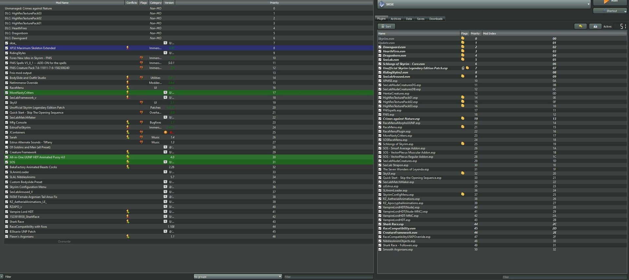Screen dimensions: 629x280
Task: Uncheck the XPMSE.esp plugin checkbox
Action: (x=380, y=81)
